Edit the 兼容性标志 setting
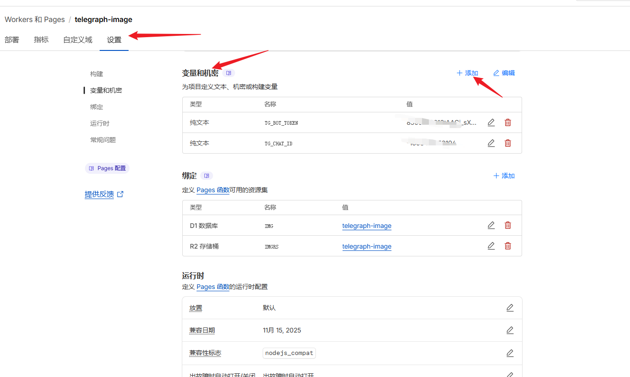Image resolution: width=630 pixels, height=377 pixels. pyautogui.click(x=510, y=353)
